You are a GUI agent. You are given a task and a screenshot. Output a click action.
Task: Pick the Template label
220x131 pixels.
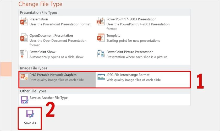pyautogui.click(x=113, y=36)
